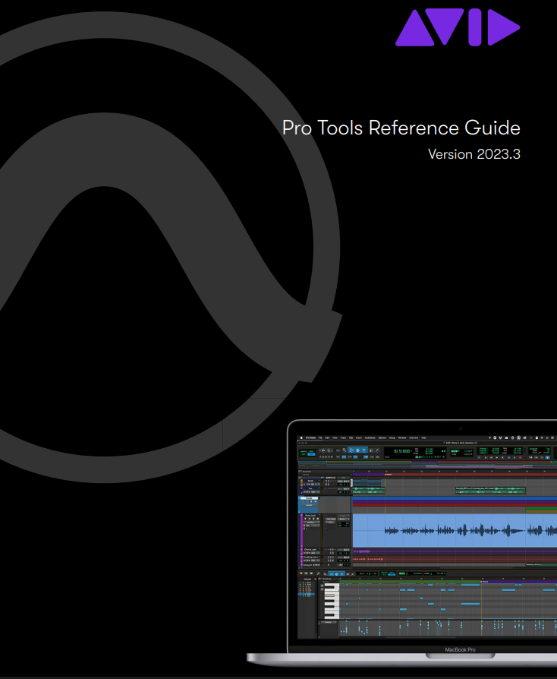Select the Pencil tool in the MIDI Editor toolbar
Viewport: 557px width, 679px height.
click(x=353, y=574)
